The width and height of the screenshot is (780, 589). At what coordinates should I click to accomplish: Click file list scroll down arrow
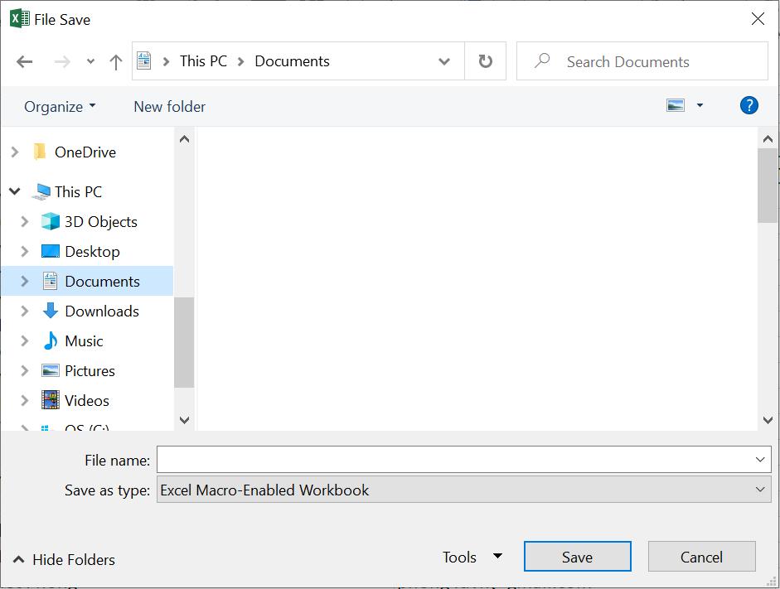768,421
